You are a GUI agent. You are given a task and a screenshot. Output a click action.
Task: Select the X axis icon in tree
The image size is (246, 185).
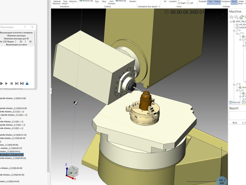pos(237,30)
